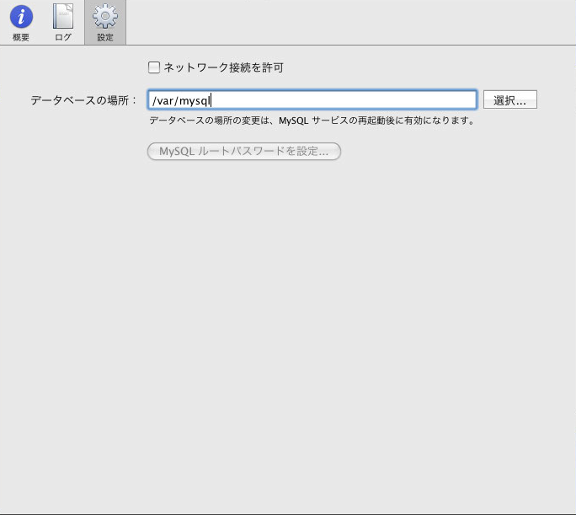This screenshot has width=576, height=515.
Task: Click the 設定 label below the gear
Action: pos(105,38)
